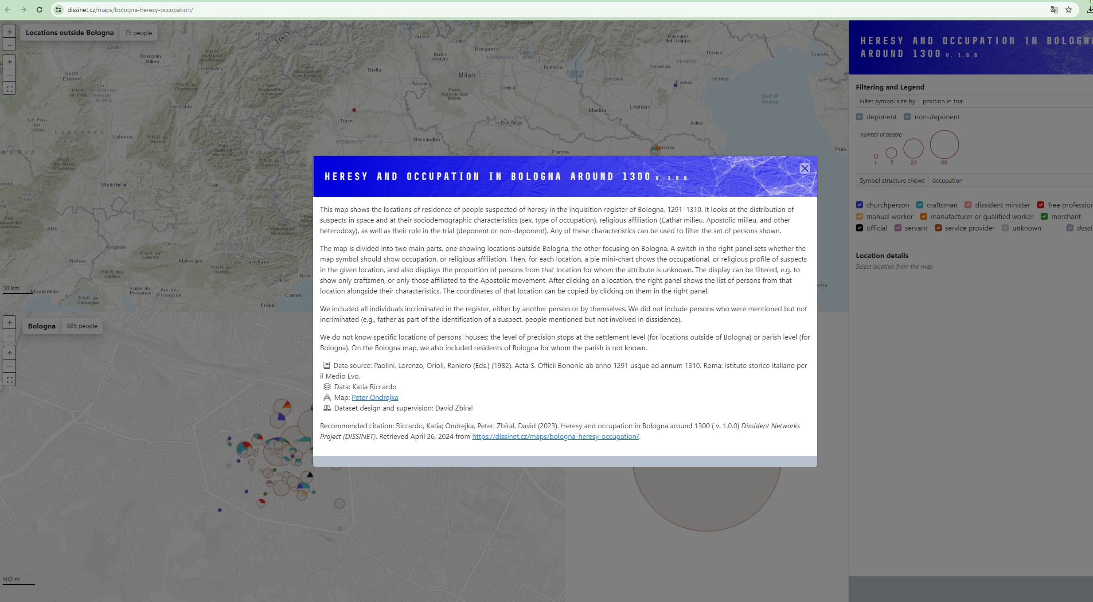Toggle the merchant occupation filter
1093x602 pixels.
pos(1044,216)
